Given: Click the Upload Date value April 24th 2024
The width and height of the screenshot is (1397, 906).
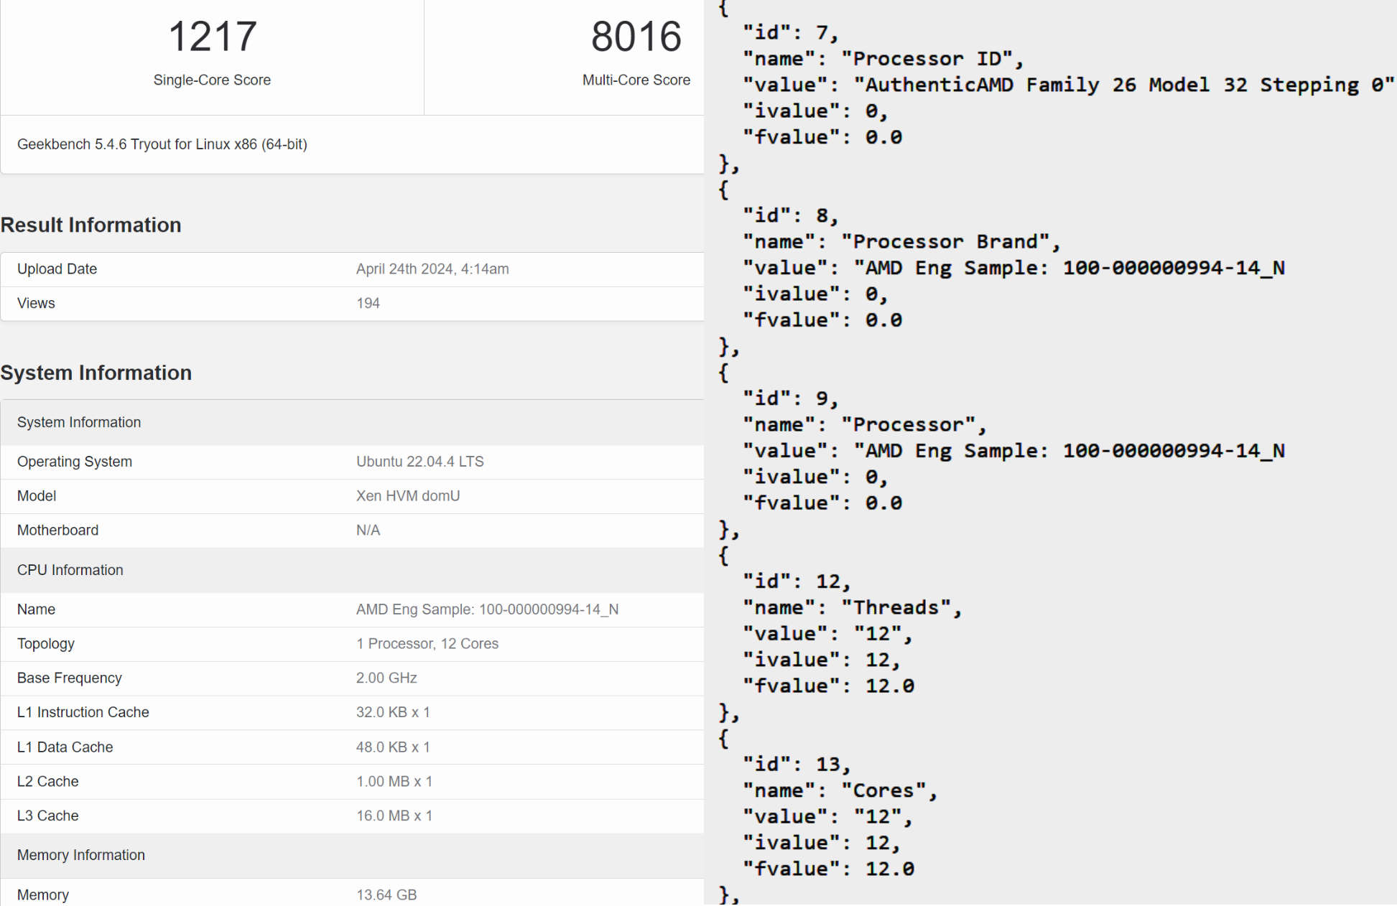Looking at the screenshot, I should click(432, 269).
